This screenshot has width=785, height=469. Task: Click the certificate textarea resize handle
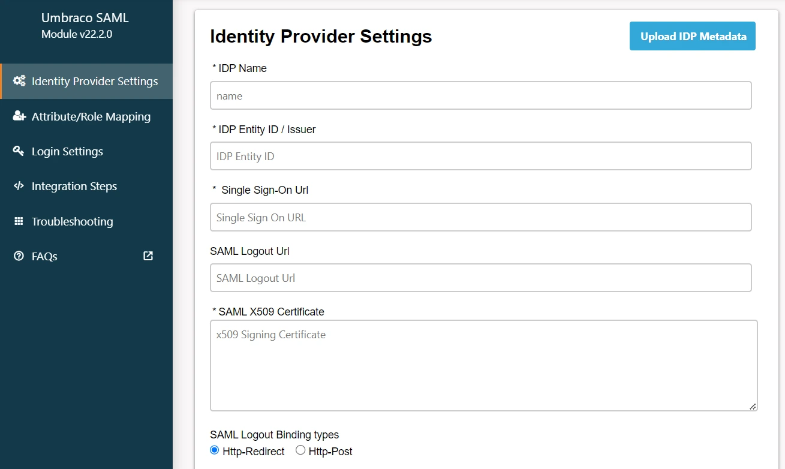(x=753, y=406)
